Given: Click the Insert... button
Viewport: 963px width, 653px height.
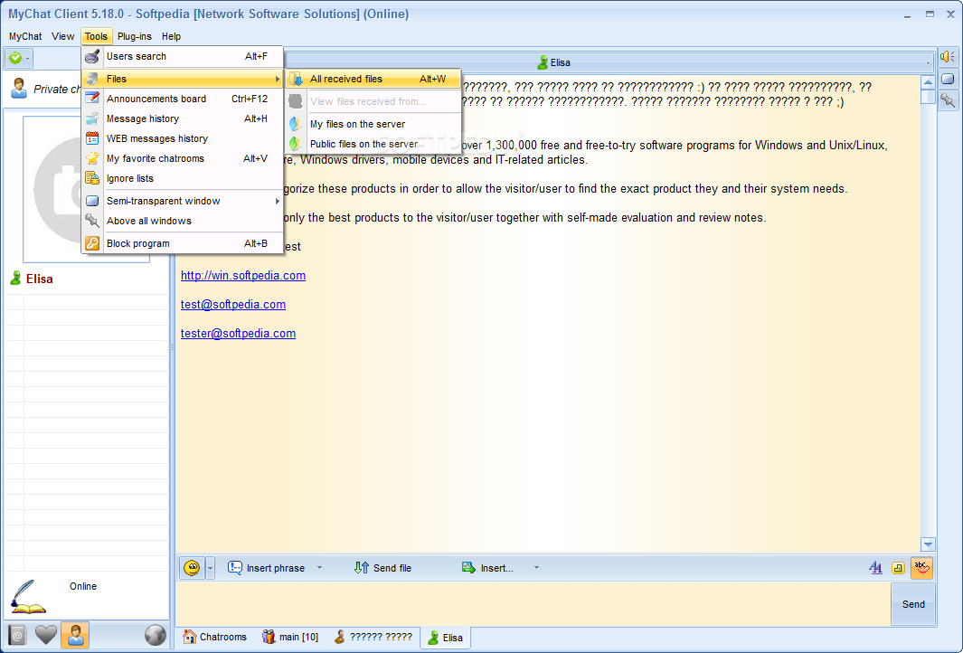Looking at the screenshot, I should click(x=487, y=568).
